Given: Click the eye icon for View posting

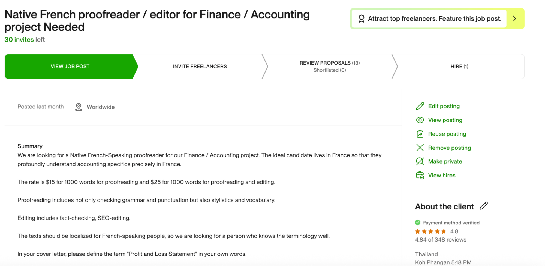Looking at the screenshot, I should pos(420,120).
